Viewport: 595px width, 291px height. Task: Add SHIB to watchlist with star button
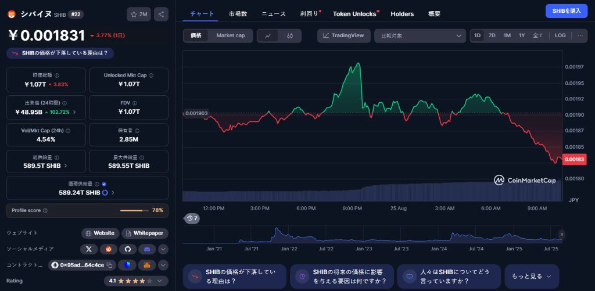point(138,15)
